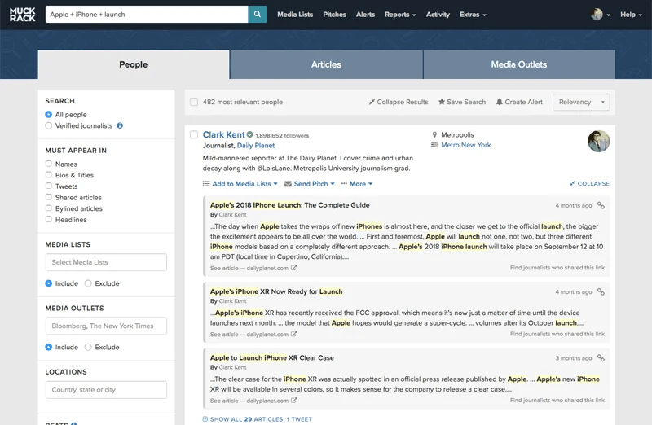Screen dimensions: 652x425
Task: Open the More actions dropdown
Action: point(357,184)
